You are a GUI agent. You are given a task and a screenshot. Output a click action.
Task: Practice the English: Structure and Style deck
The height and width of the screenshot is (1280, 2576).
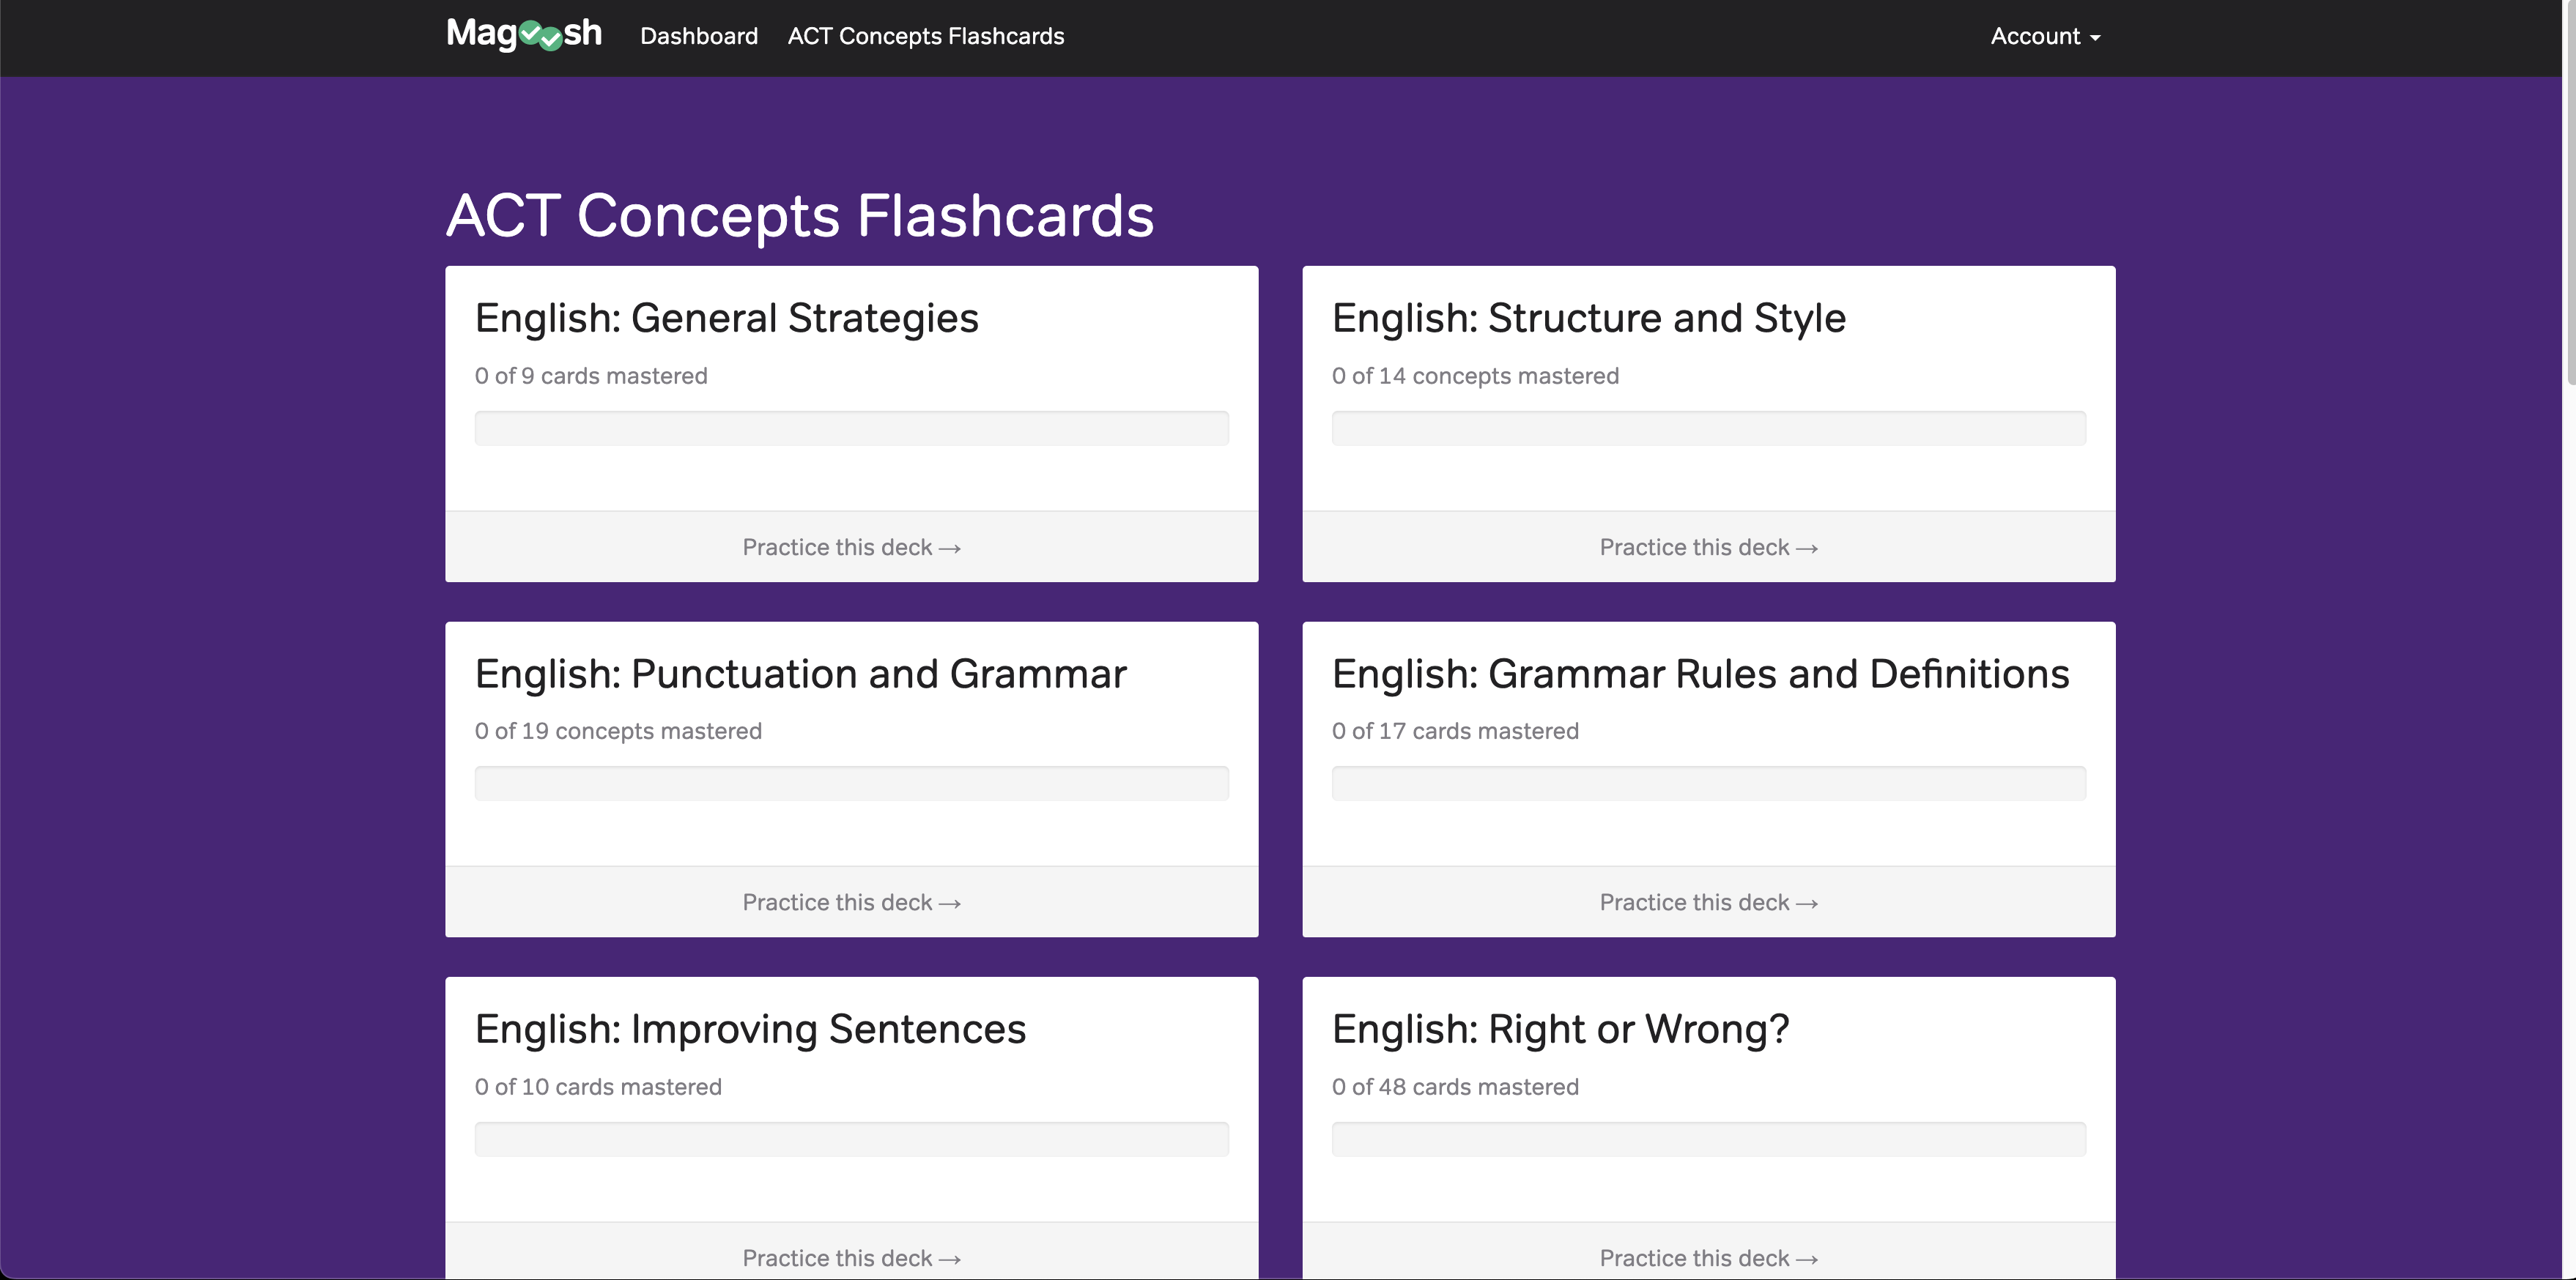[x=1708, y=548]
